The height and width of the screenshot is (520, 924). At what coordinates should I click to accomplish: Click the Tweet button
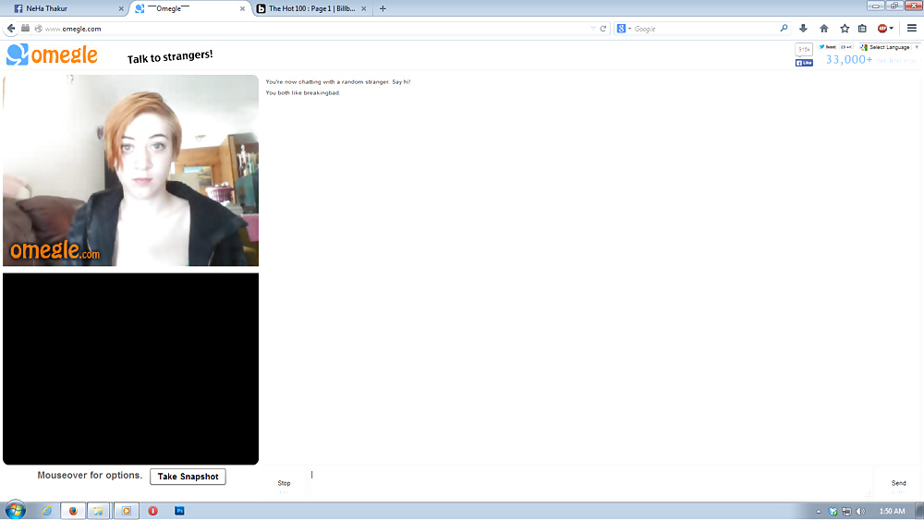click(827, 47)
